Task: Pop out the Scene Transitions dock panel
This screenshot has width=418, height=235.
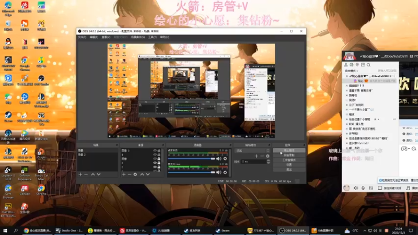Action: pyautogui.click(x=269, y=145)
